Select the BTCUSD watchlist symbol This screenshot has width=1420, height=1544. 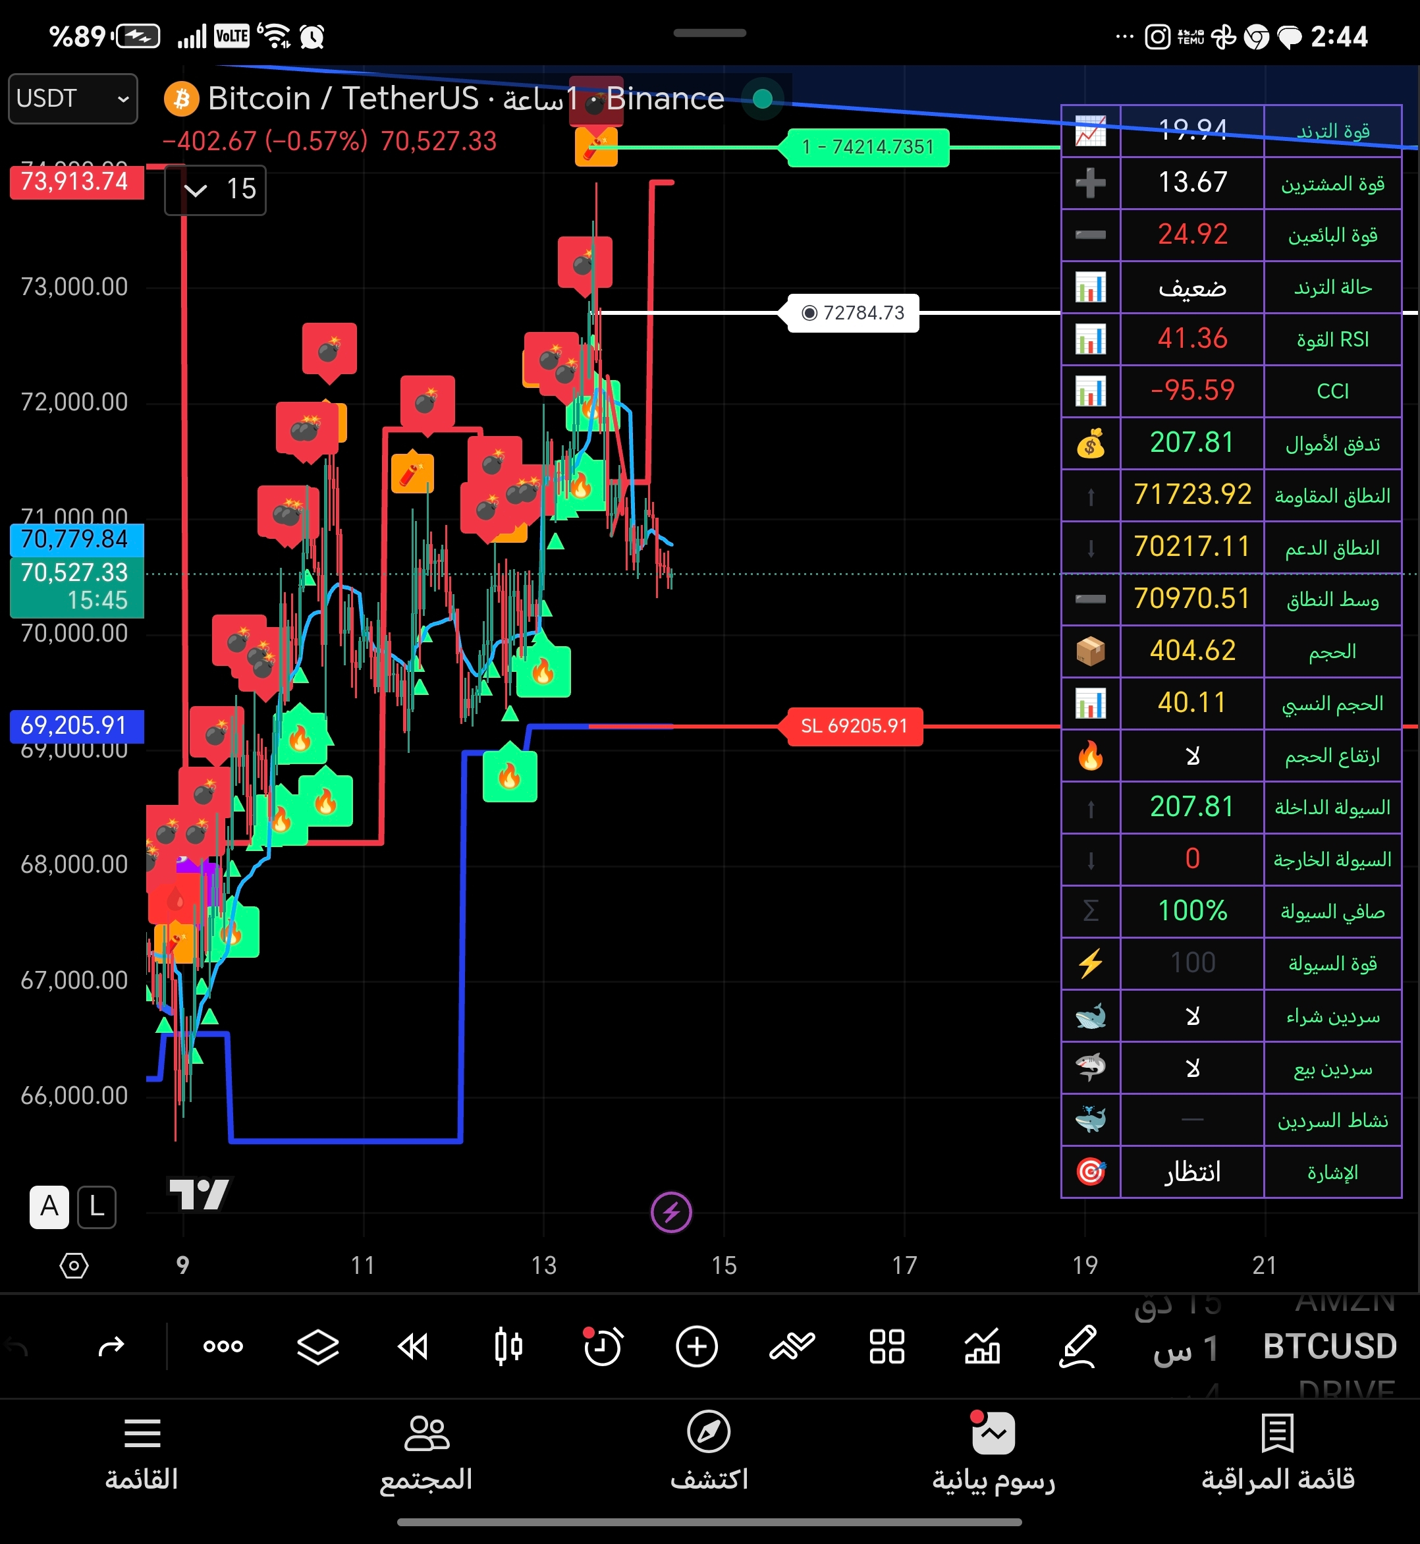click(x=1329, y=1346)
